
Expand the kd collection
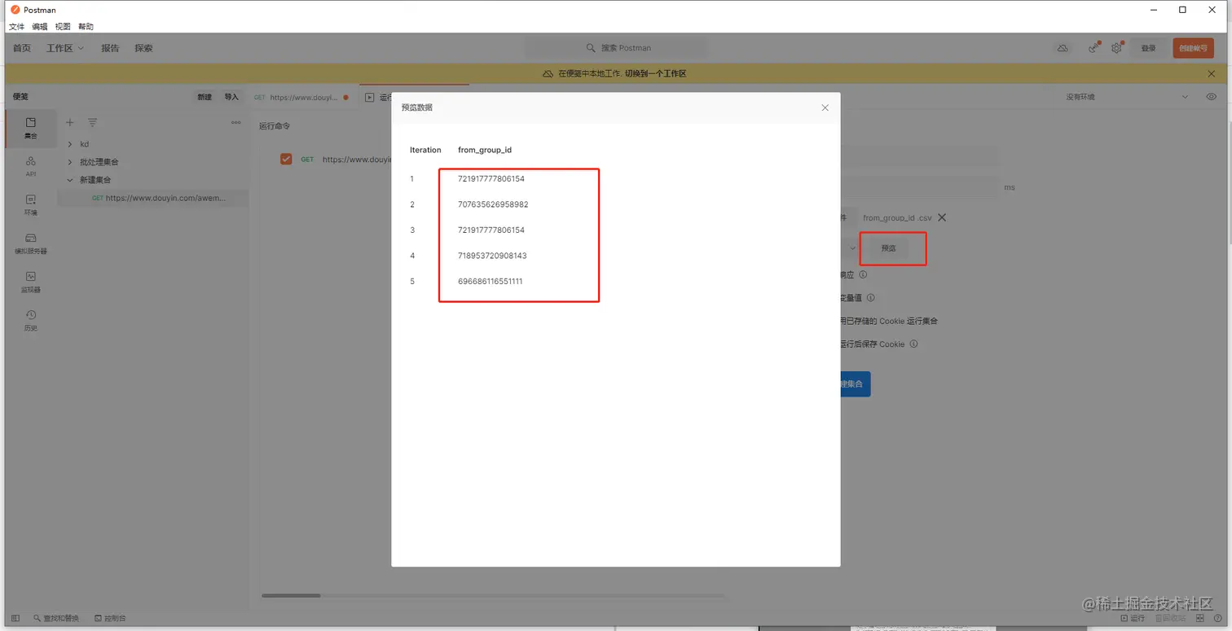[x=70, y=144]
